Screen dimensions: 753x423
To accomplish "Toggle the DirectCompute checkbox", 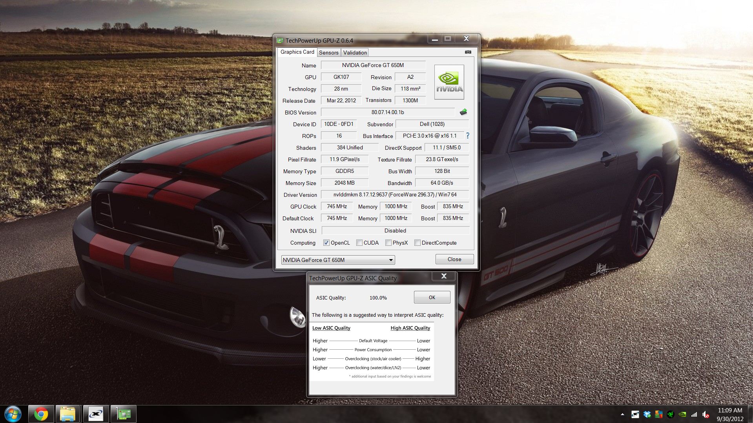I will (417, 243).
